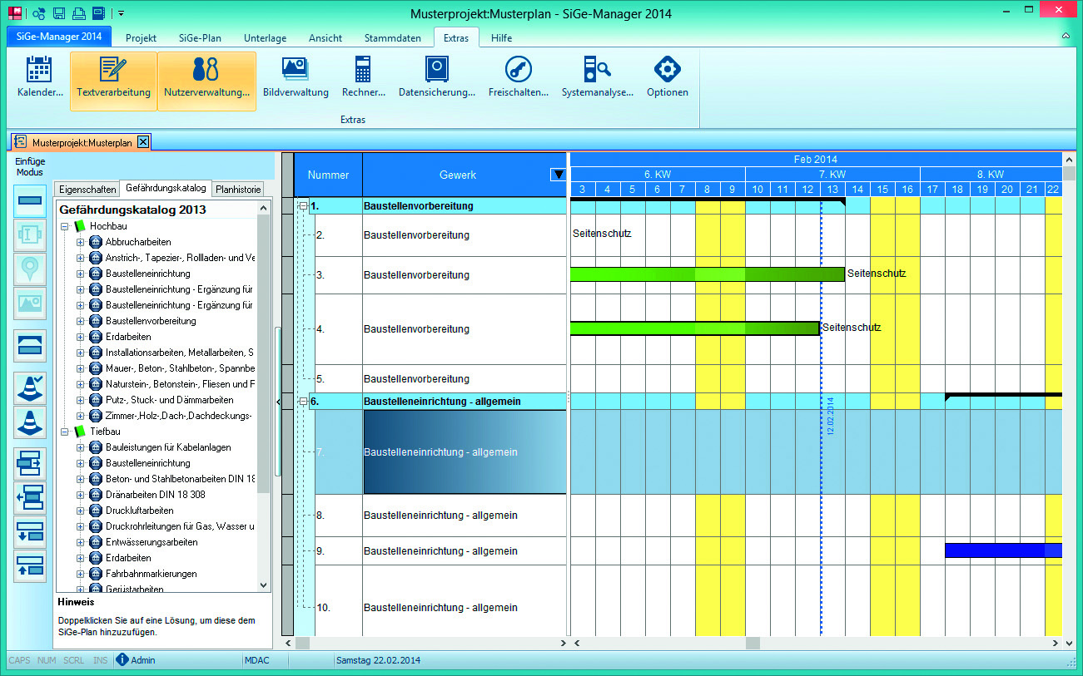This screenshot has width=1083, height=676.
Task: Select Fahrbahnmarkierungen in the catalog
Action: [152, 574]
